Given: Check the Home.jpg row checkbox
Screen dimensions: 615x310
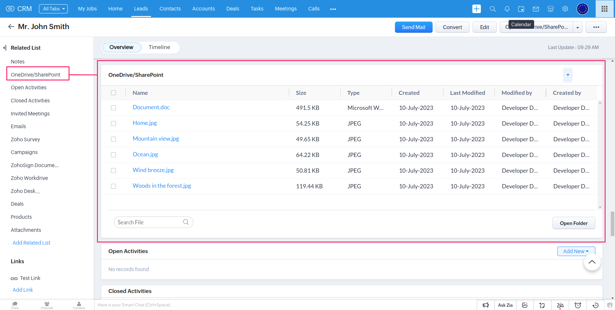Looking at the screenshot, I should 114,124.
